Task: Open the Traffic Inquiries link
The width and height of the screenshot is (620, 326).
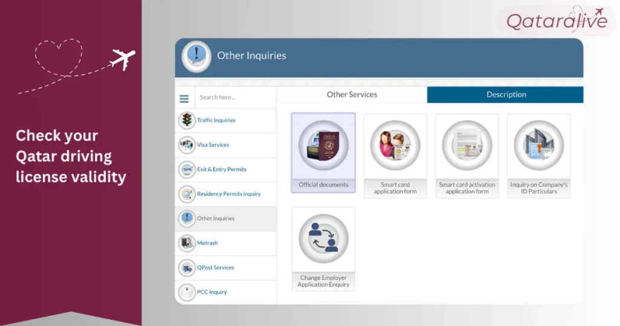Action: (x=216, y=120)
